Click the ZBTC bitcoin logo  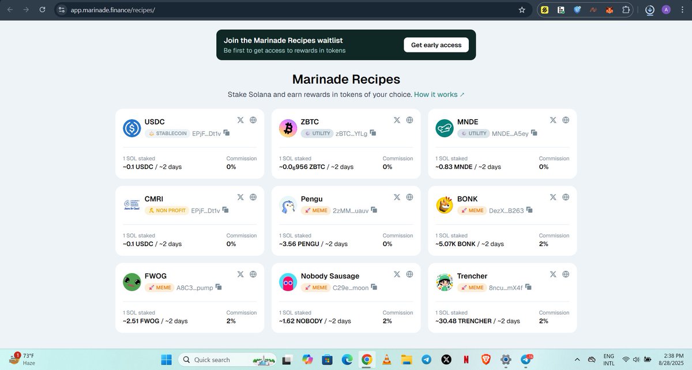click(x=288, y=128)
